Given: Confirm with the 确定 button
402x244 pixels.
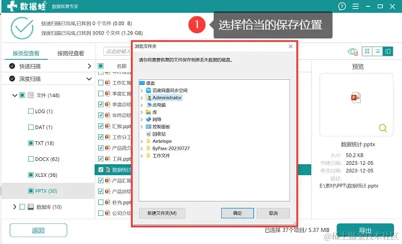Looking at the screenshot, I should pos(237,213).
